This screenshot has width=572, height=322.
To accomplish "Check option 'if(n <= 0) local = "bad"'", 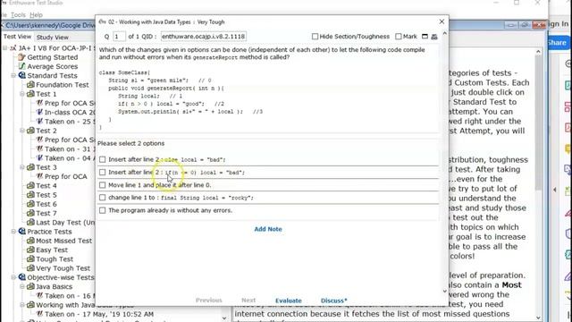I will pyautogui.click(x=103, y=173).
